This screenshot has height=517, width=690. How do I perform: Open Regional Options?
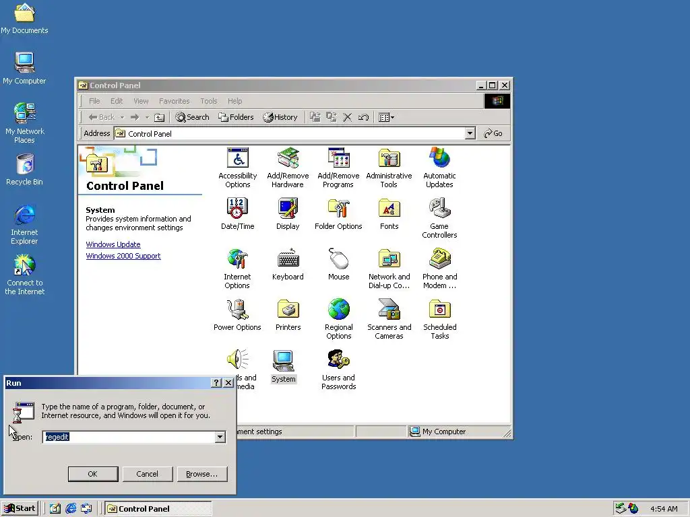tap(338, 319)
